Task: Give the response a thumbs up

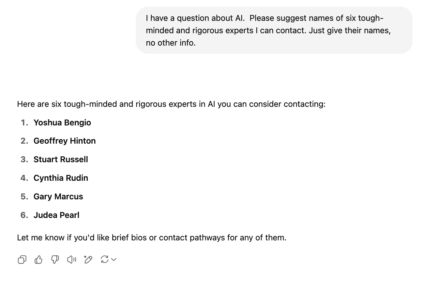Action: coord(38,259)
